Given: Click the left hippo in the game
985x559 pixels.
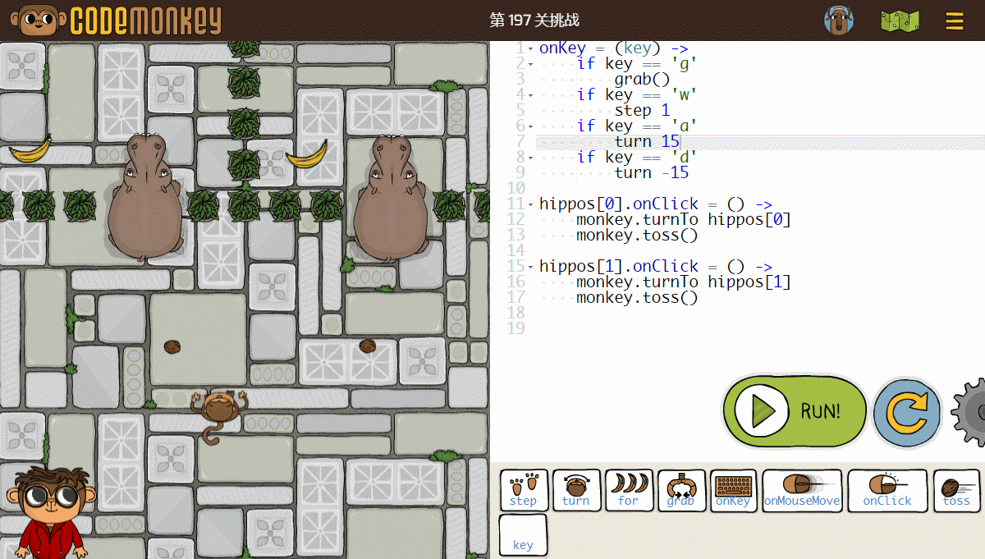Looking at the screenshot, I should (x=144, y=199).
